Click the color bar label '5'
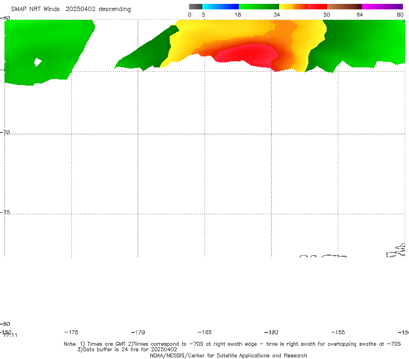Viewport: 409px width, 359px height. [203, 14]
